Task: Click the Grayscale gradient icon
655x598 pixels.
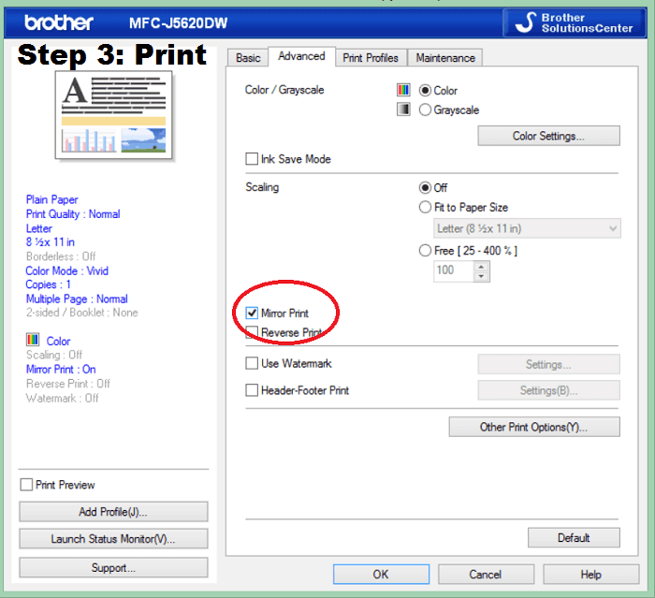Action: pyautogui.click(x=403, y=109)
